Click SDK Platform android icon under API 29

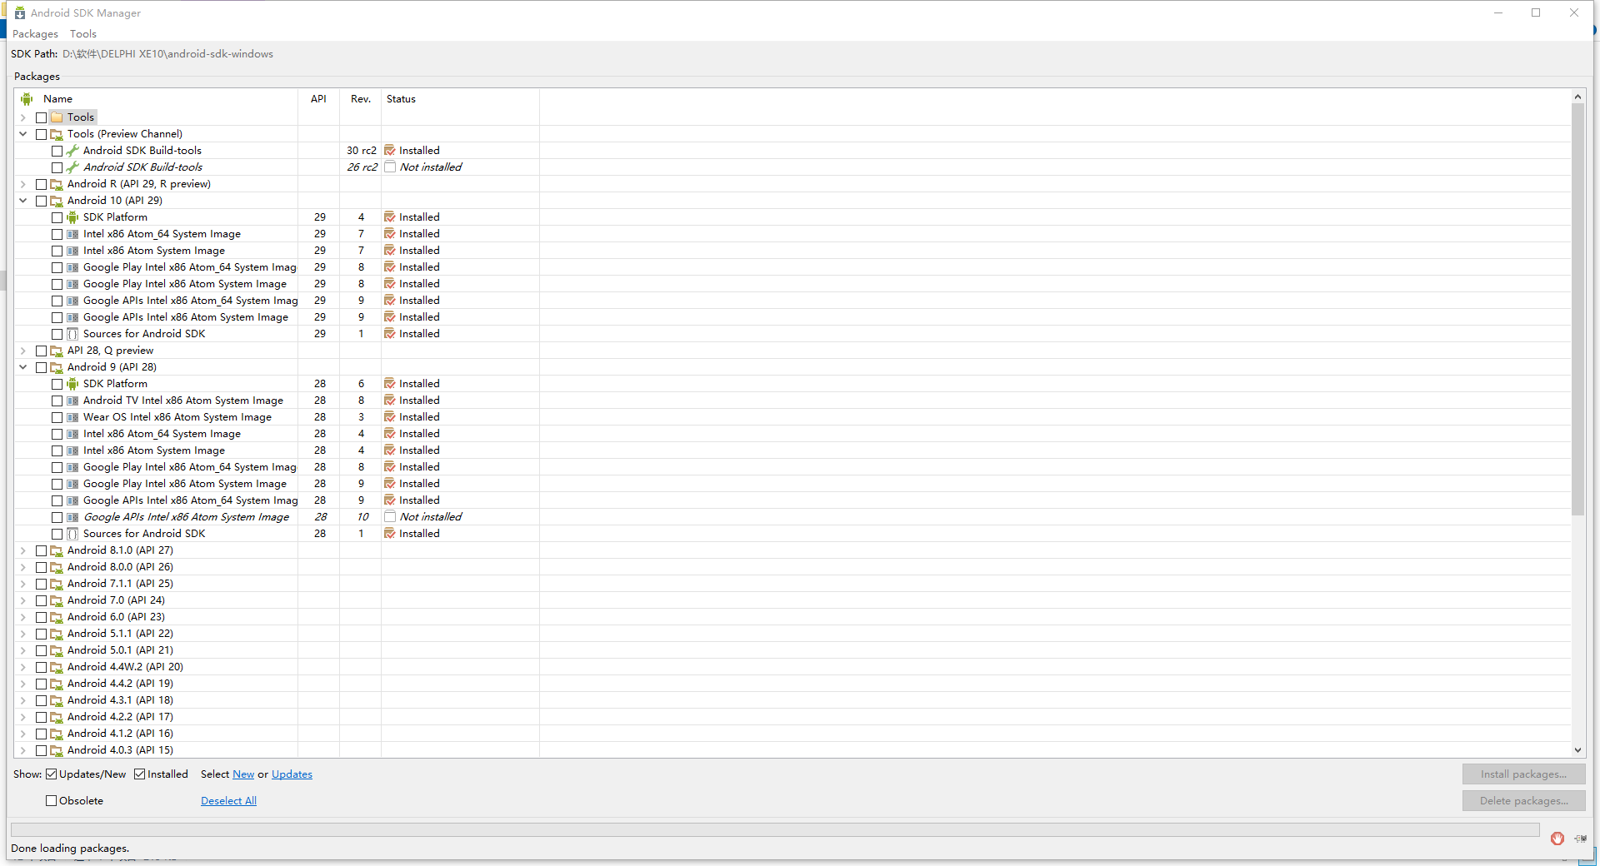[x=72, y=217]
